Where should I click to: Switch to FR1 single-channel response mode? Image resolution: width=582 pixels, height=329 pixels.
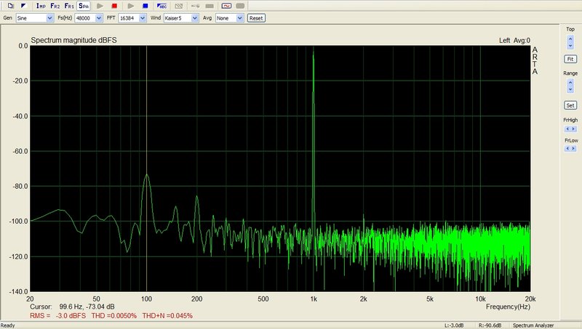[69, 6]
